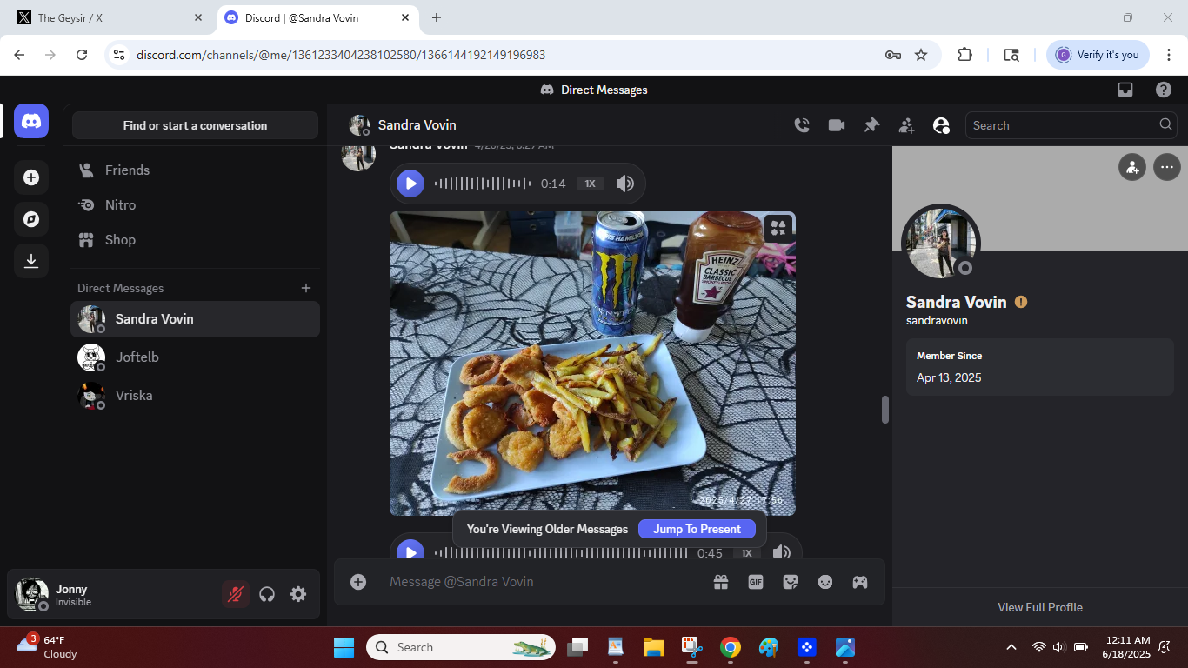This screenshot has height=668, width=1188.
Task: Show hidden tray icons chevron
Action: [1011, 647]
